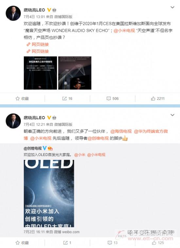The image size is (180, 248).
Task: Open comments on first post showing 506
Action: pos(112,99)
